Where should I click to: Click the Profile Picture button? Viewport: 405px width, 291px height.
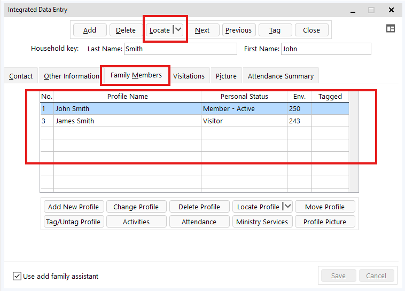click(x=324, y=222)
